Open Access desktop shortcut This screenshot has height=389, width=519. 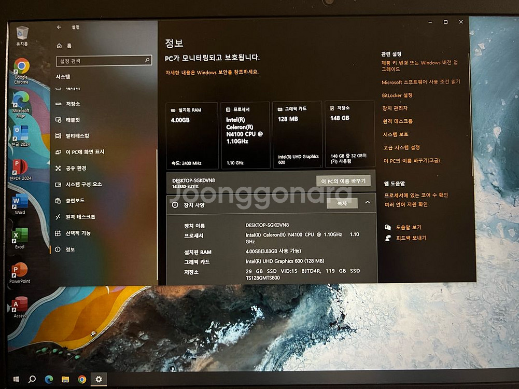click(x=20, y=305)
